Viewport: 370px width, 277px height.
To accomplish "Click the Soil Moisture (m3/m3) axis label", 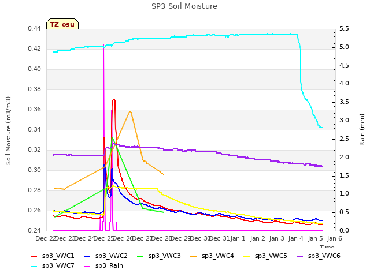I will pos(8,130).
